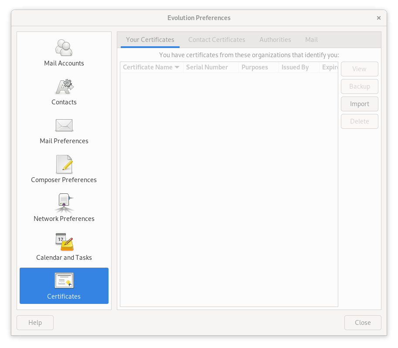Open Composer Preferences
This screenshot has width=398, height=348.
tap(64, 168)
